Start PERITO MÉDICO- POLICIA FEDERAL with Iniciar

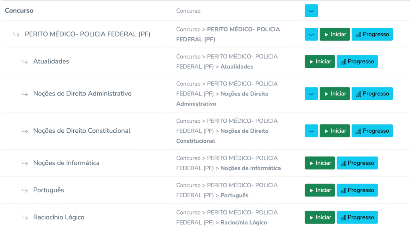(x=335, y=34)
